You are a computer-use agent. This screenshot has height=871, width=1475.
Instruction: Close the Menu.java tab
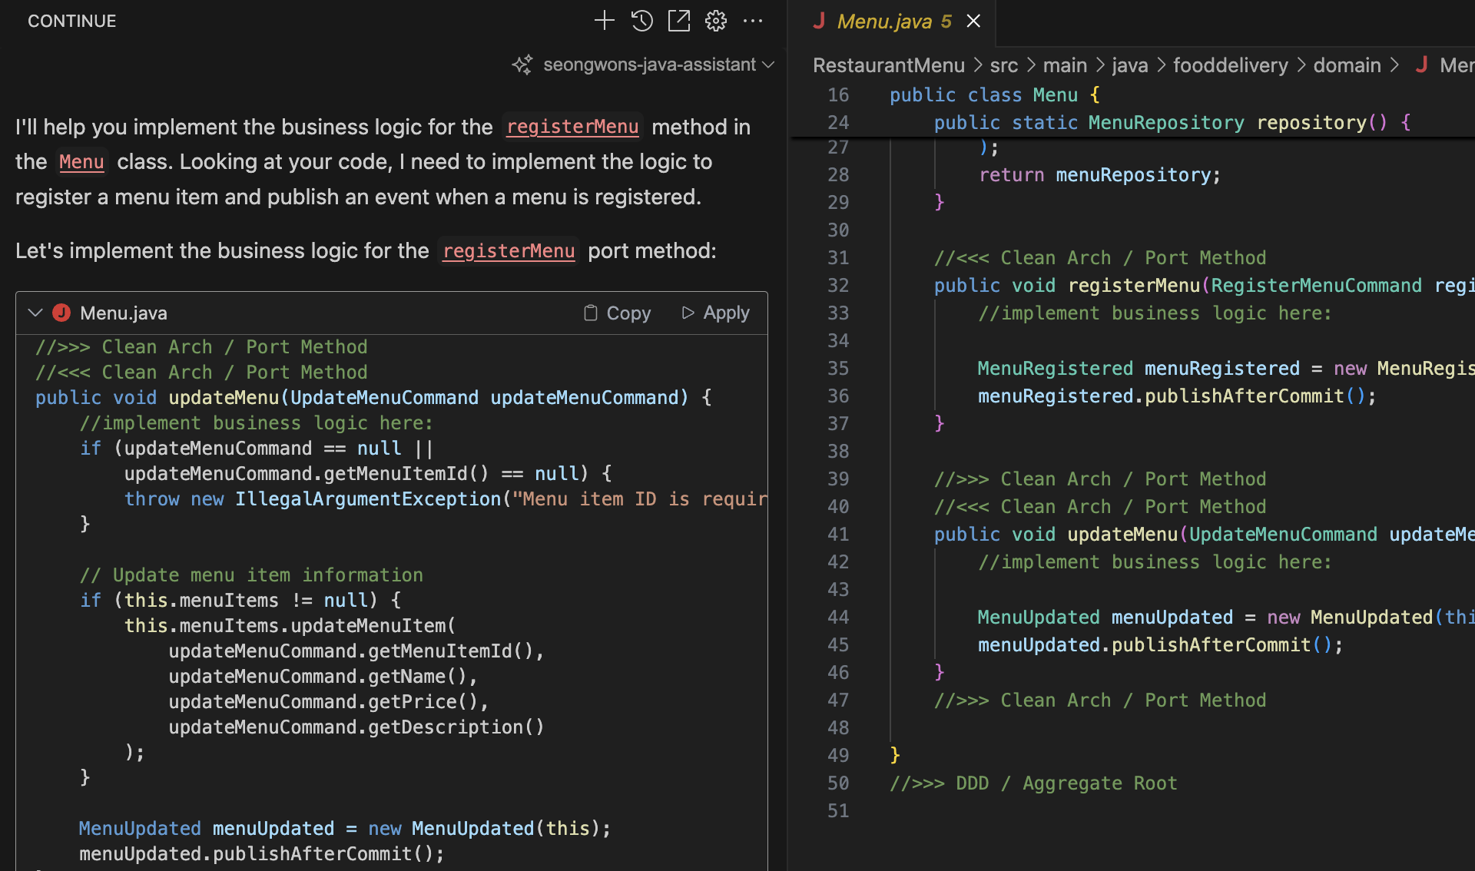[x=973, y=22]
